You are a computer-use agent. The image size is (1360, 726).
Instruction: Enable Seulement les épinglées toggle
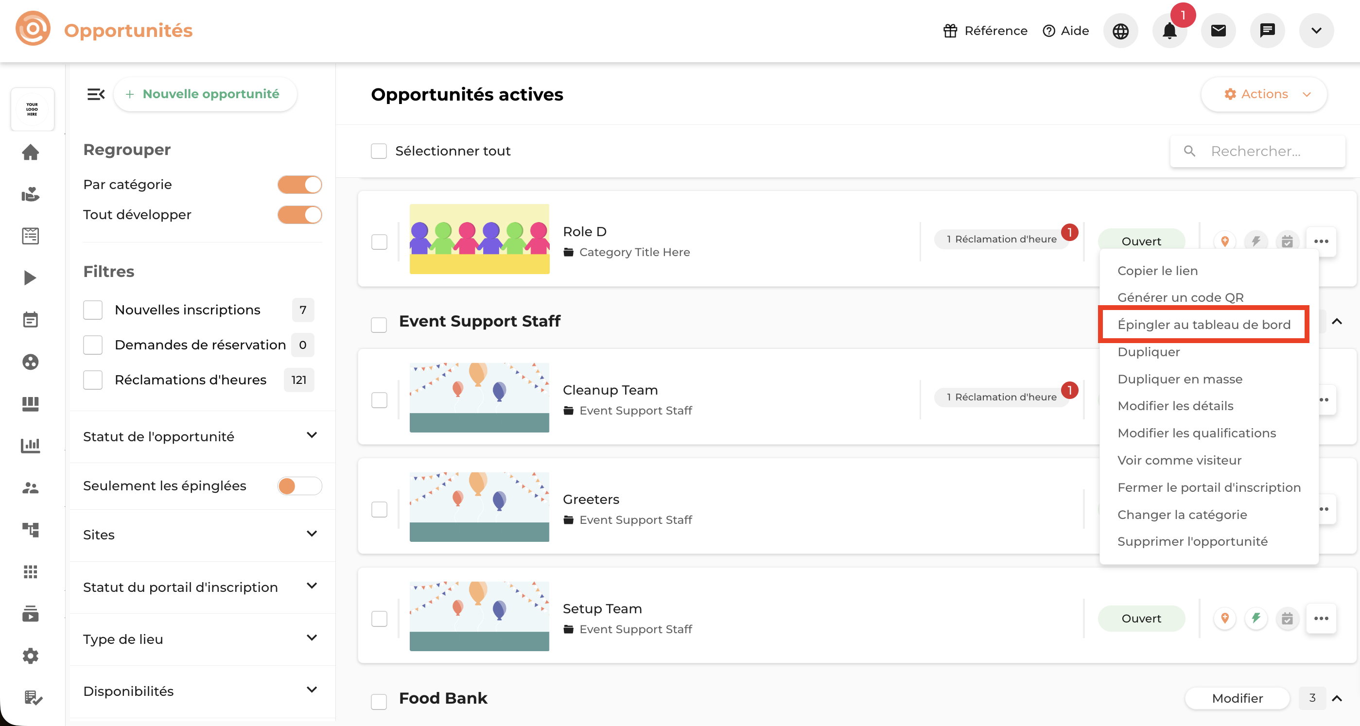tap(299, 486)
